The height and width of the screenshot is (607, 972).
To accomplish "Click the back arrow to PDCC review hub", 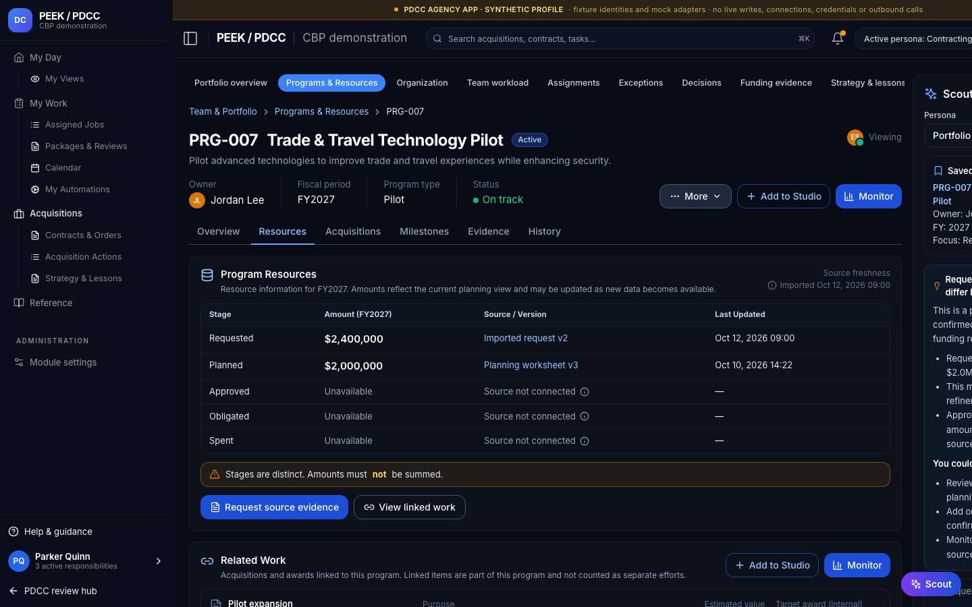I will (13, 591).
